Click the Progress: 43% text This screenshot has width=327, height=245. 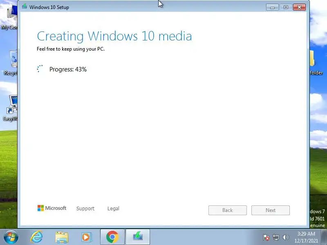click(68, 69)
